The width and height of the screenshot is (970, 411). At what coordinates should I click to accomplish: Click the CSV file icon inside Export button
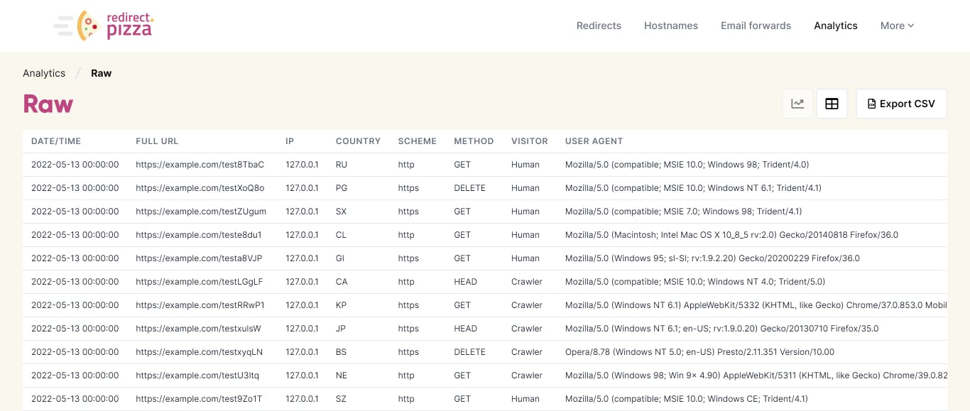(x=871, y=103)
